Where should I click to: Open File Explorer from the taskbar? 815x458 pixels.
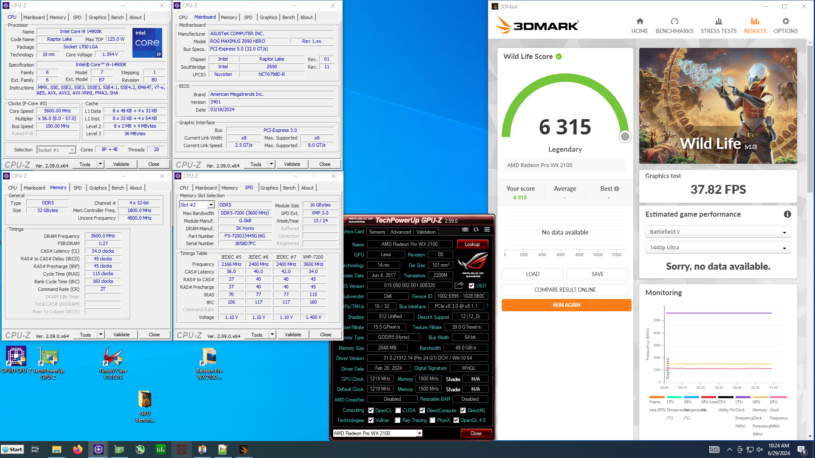[x=56, y=450]
